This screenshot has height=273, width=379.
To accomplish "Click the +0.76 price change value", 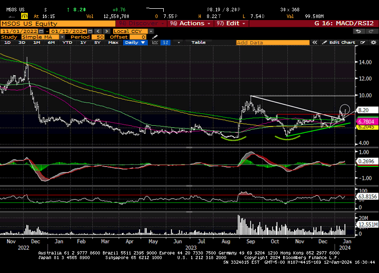I will click(x=119, y=10).
